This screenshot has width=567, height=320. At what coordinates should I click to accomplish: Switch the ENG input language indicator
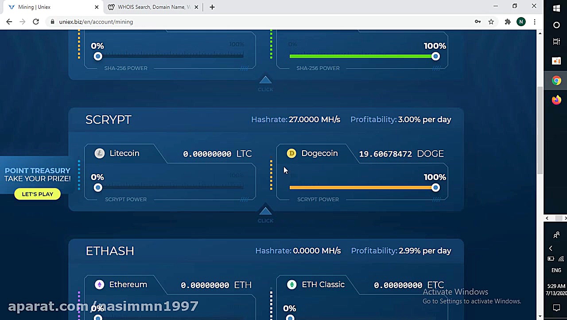[556, 270]
